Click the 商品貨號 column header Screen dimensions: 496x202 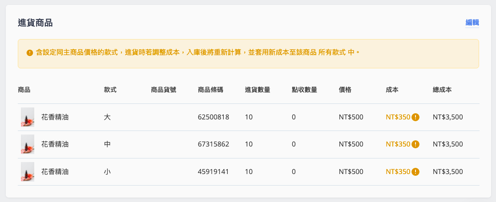click(164, 90)
